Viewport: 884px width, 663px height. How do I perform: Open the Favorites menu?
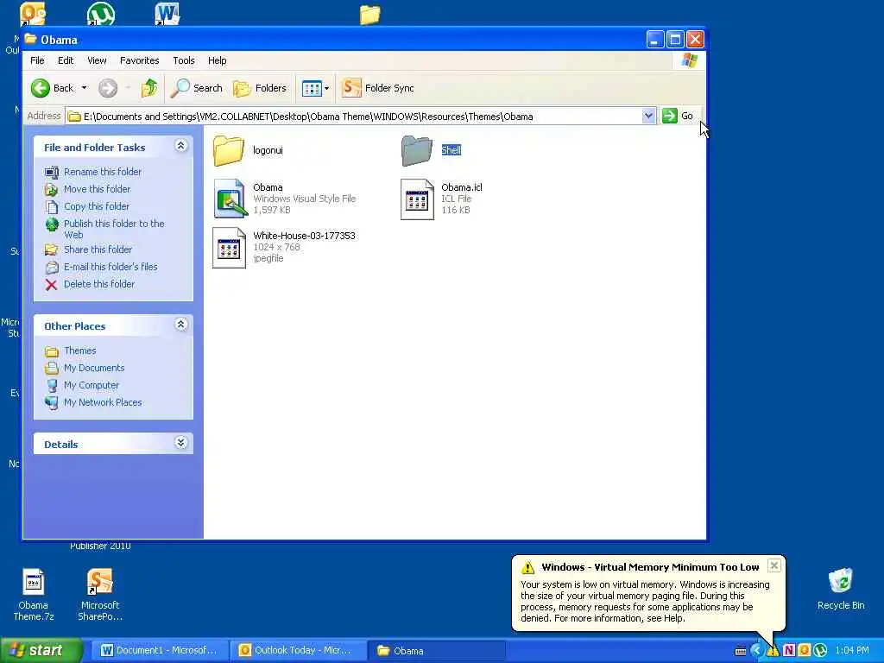pyautogui.click(x=139, y=60)
